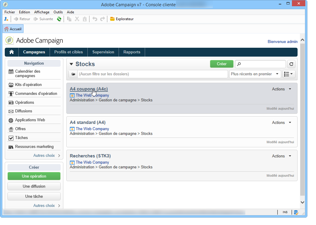Select the Accueil tab

pos(13,29)
